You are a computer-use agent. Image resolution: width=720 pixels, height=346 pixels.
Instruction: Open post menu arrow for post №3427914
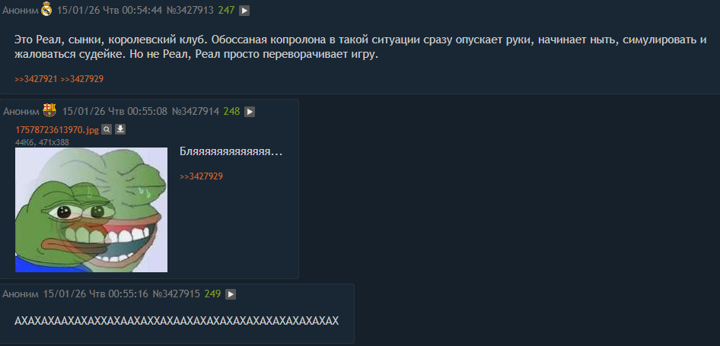pos(250,112)
